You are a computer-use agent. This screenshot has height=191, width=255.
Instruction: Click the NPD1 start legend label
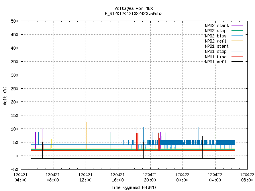[x=217, y=46]
